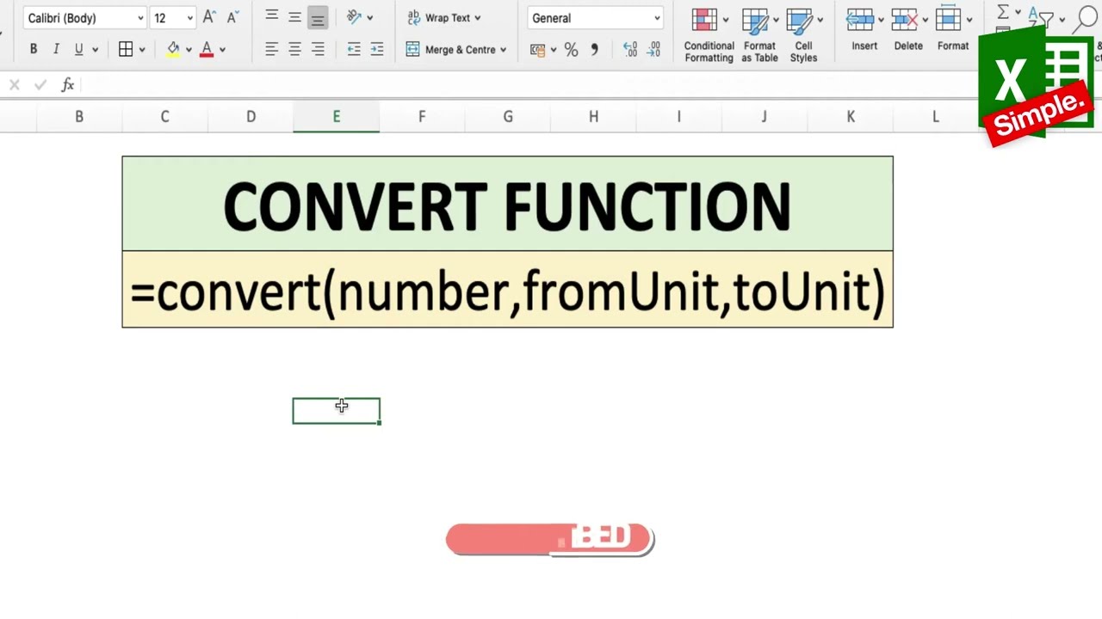The image size is (1102, 619).
Task: Cancel formula entry with X
Action: (15, 85)
